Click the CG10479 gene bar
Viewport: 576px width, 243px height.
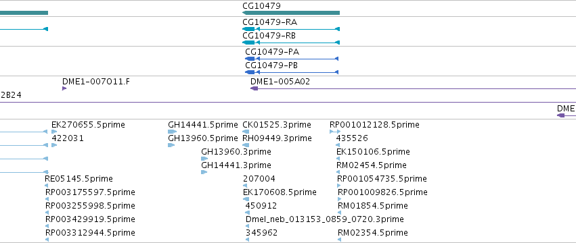291,13
